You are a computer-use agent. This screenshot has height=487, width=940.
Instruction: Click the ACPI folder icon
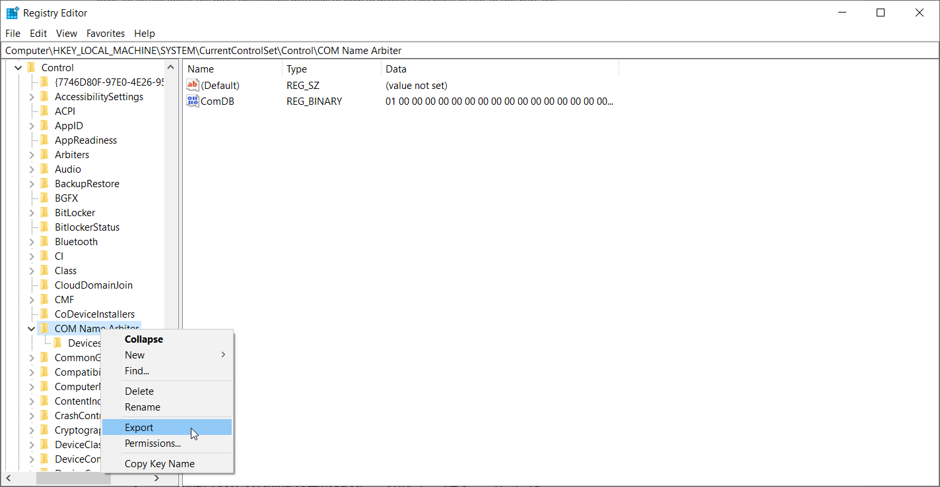[x=45, y=111]
